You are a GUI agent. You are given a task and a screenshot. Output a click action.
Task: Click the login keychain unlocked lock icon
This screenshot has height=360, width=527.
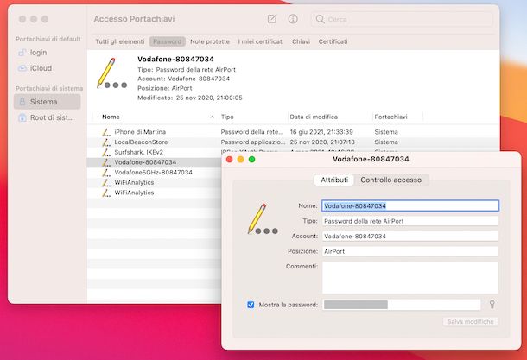(x=22, y=53)
